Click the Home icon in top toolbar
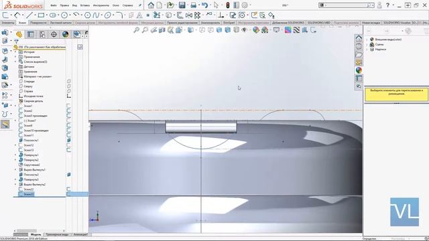This screenshot has width=429, height=241. 151,5
